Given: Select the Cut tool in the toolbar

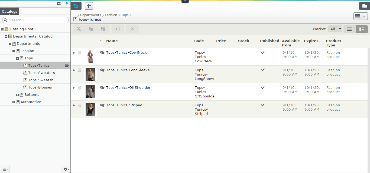Looking at the screenshot, I should tap(79, 29).
